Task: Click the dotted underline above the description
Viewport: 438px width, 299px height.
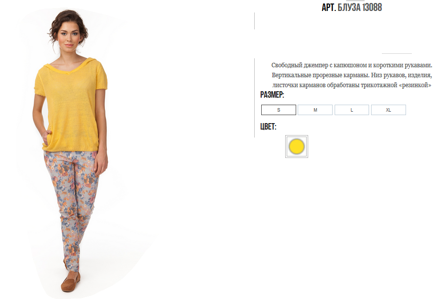Action: [x=397, y=53]
